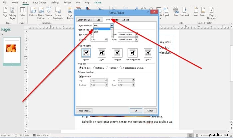233x138 pixels.
Task: Open Catalog Pages tool
Action: tap(12, 13)
